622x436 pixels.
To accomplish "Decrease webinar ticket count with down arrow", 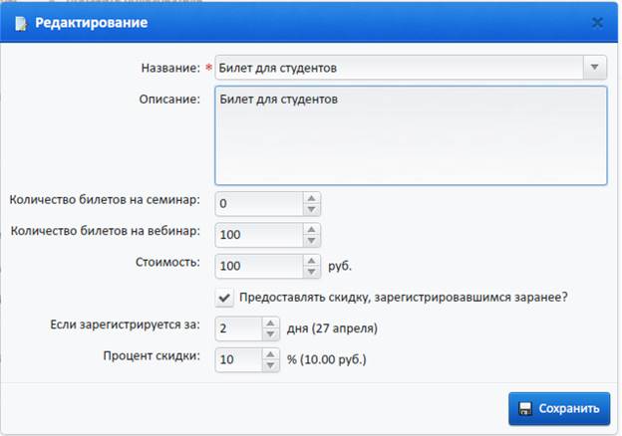I will [x=312, y=240].
